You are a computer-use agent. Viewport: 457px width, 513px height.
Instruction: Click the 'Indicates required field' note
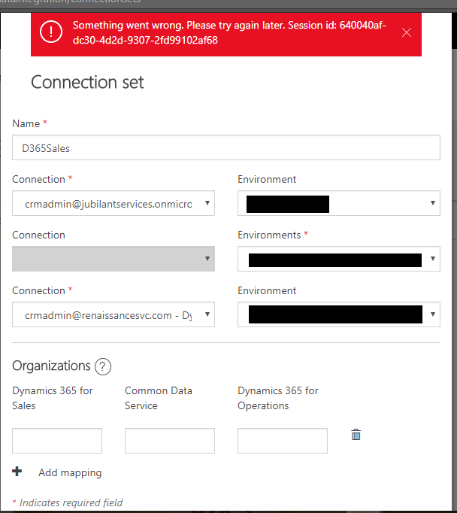[x=71, y=502]
